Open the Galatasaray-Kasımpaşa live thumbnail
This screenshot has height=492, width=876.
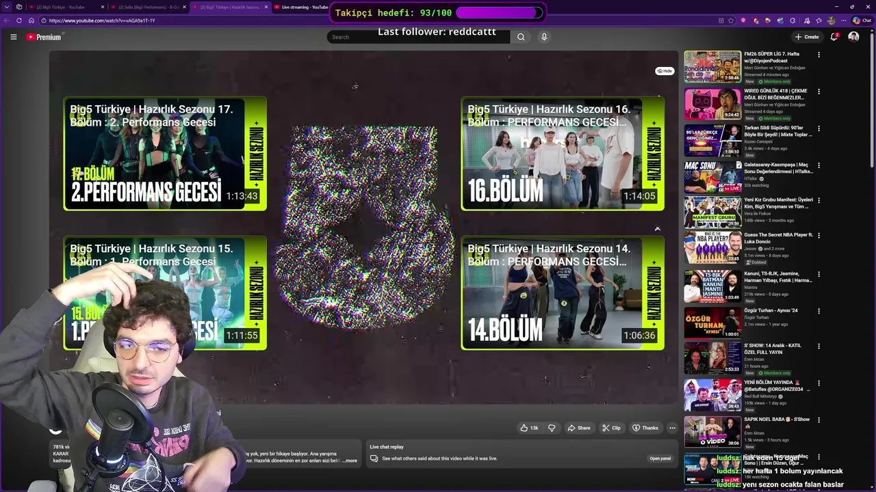click(x=712, y=177)
